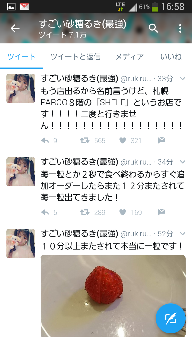
Task: Reply to the SHELF tweet
Action: pos(45,140)
